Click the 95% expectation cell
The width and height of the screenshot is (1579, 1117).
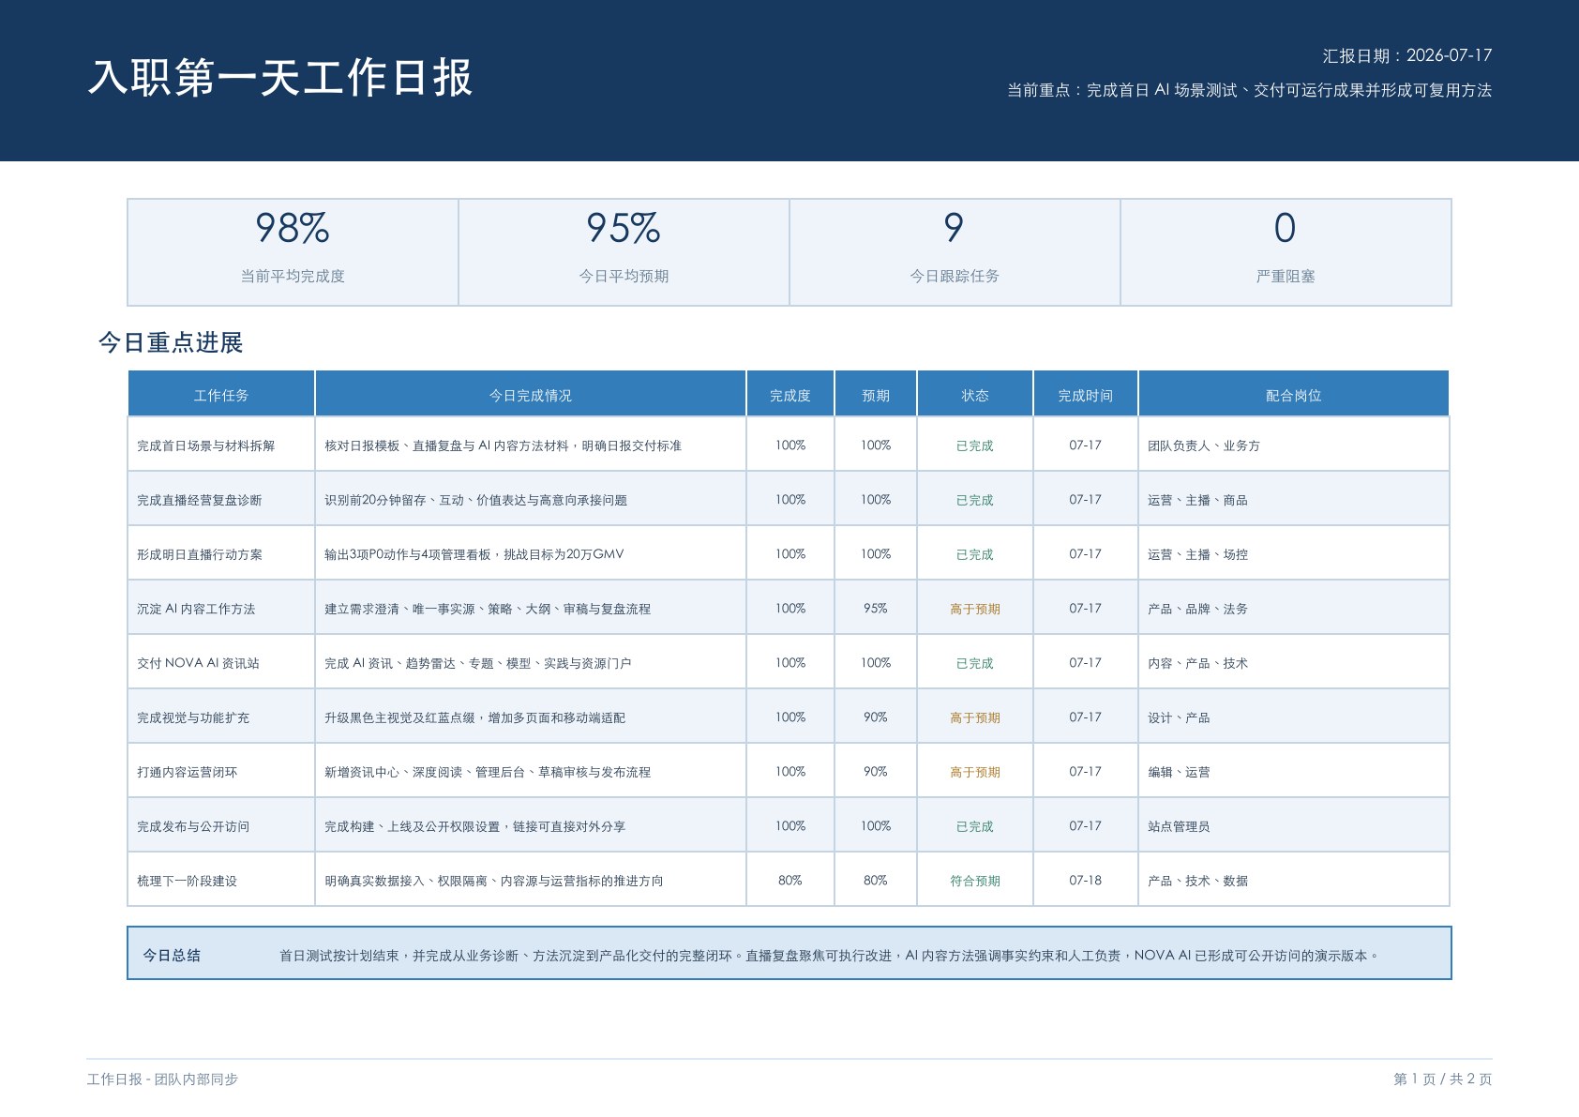876,608
